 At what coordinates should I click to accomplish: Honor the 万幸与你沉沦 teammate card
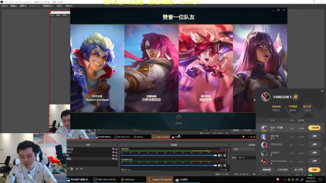coord(151,68)
